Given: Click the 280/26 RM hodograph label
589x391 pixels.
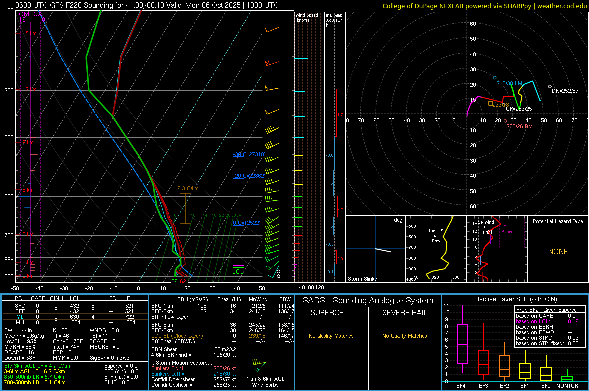Looking at the screenshot, I should pos(520,126).
